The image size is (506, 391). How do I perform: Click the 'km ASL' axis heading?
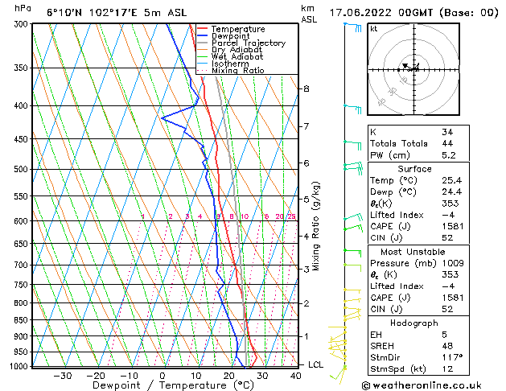pos(309,14)
